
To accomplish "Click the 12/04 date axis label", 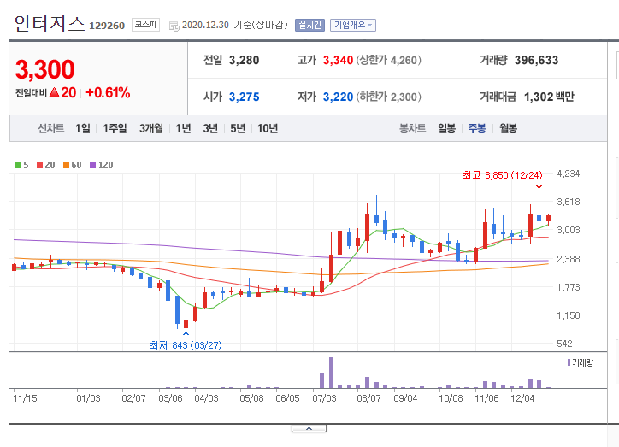I will 522,398.
